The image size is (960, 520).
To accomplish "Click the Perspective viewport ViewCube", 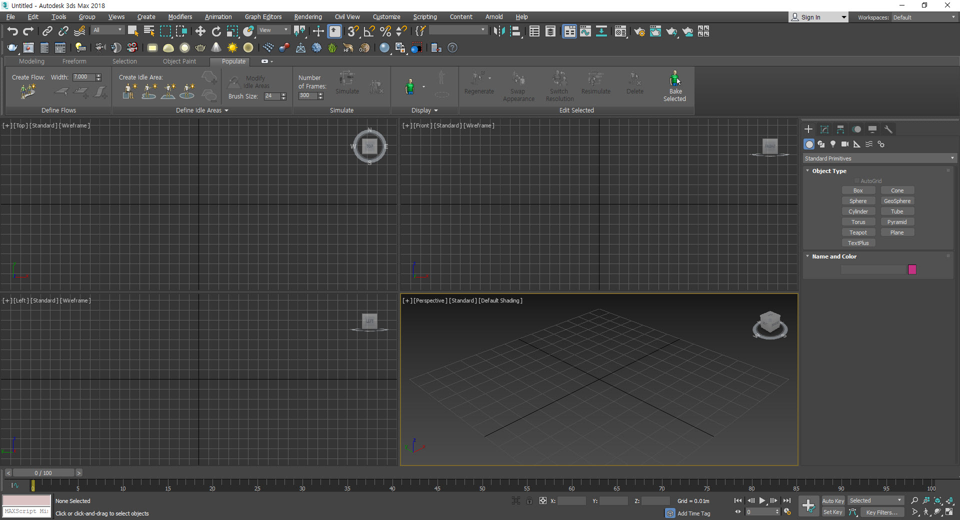I will [770, 324].
